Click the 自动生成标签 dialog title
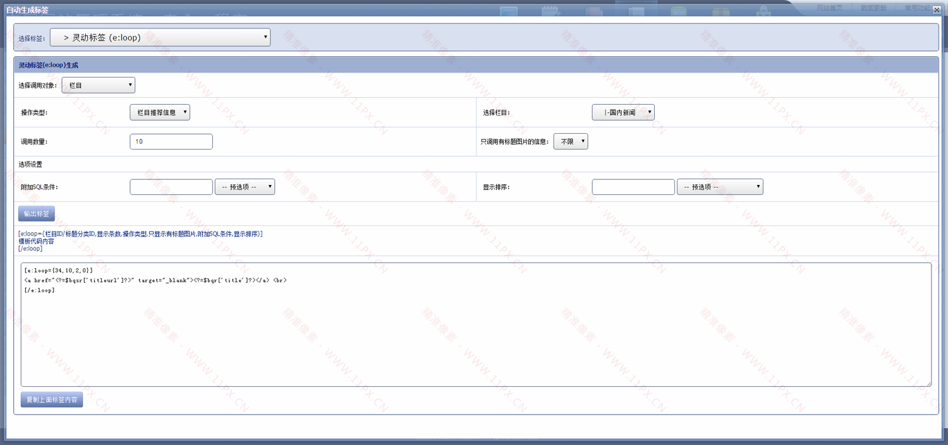The image size is (948, 445). [x=27, y=10]
